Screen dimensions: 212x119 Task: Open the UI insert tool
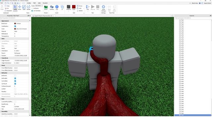click(x=62, y=8)
